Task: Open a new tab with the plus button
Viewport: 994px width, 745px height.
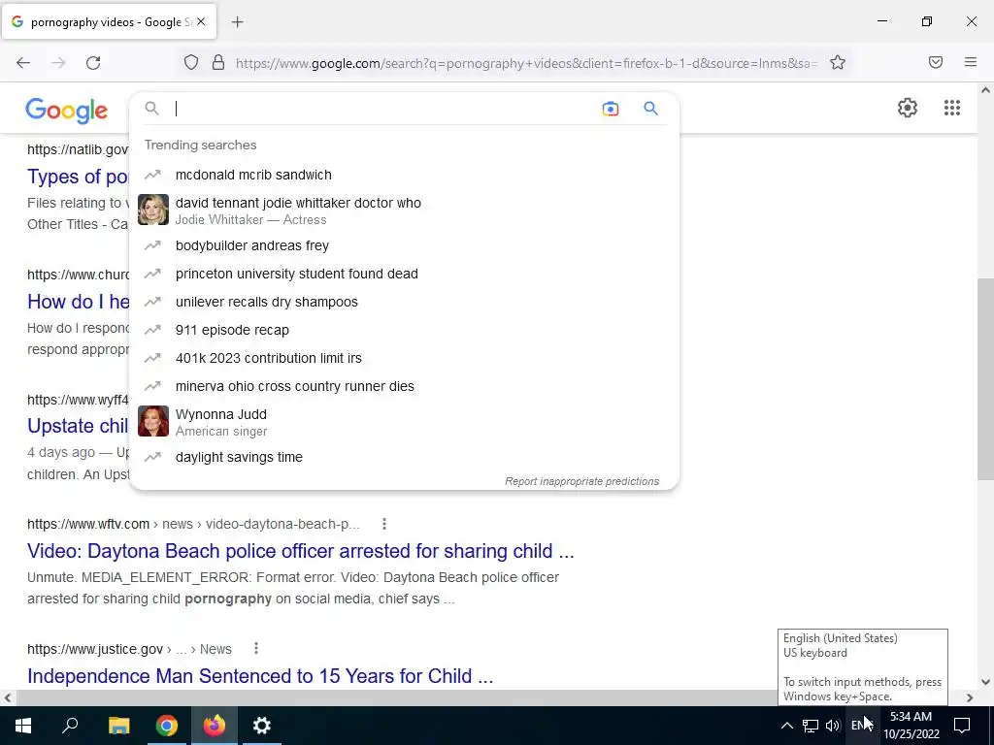Action: tap(237, 22)
